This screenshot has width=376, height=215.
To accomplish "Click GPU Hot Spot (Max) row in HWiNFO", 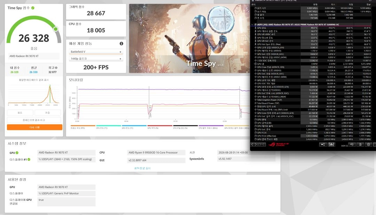I will [313, 44].
